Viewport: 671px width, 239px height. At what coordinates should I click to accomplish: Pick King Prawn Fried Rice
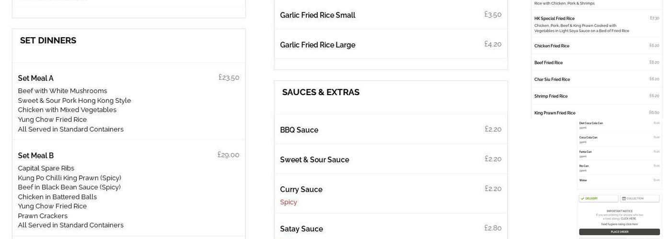pos(597,113)
